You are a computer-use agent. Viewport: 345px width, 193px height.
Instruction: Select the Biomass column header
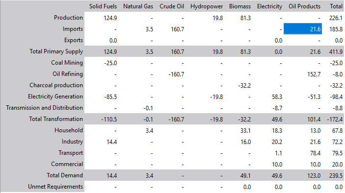tap(240, 6)
